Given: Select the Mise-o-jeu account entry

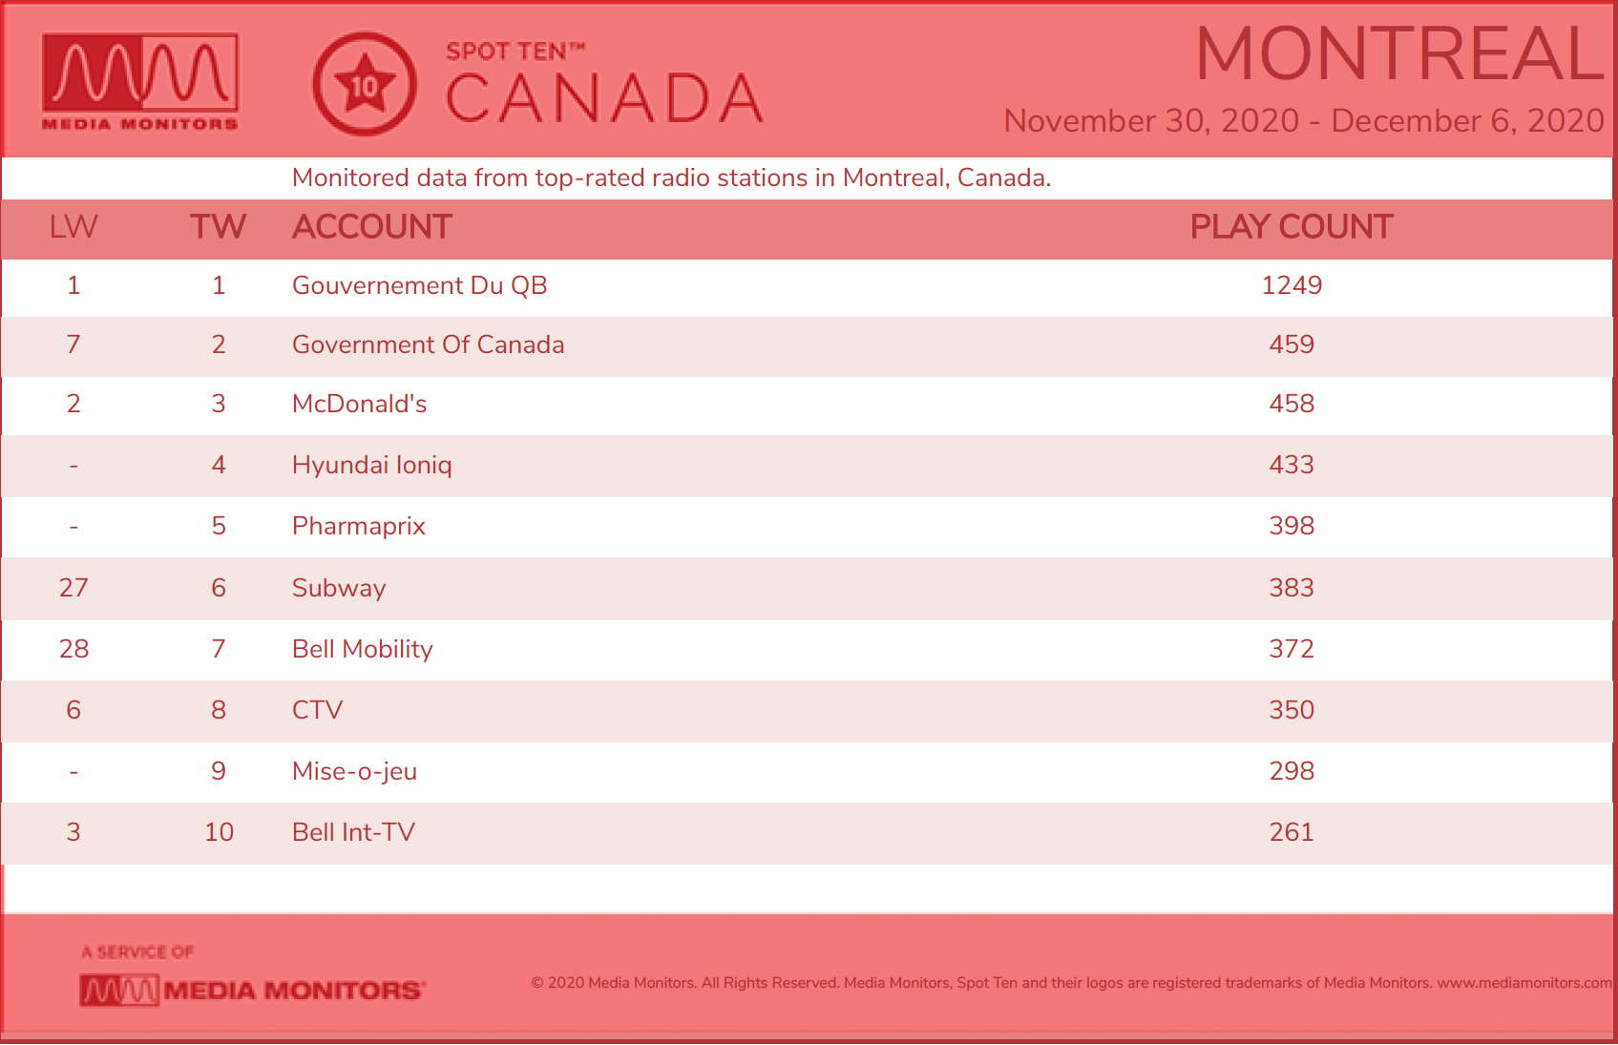Looking at the screenshot, I should (354, 771).
